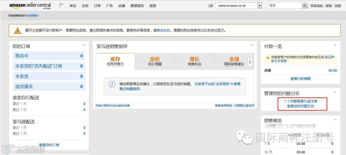Click the Amazon Seller Central logo
This screenshot has height=155, width=346.
(30, 6)
